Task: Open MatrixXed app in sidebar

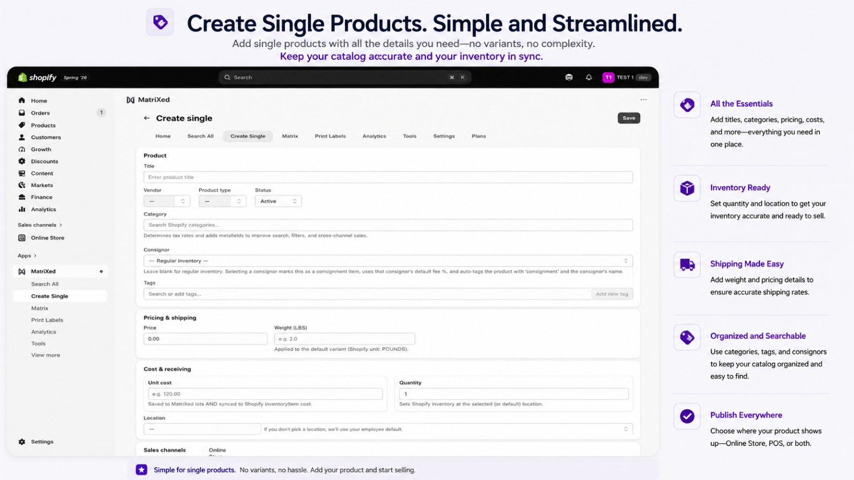Action: point(43,271)
